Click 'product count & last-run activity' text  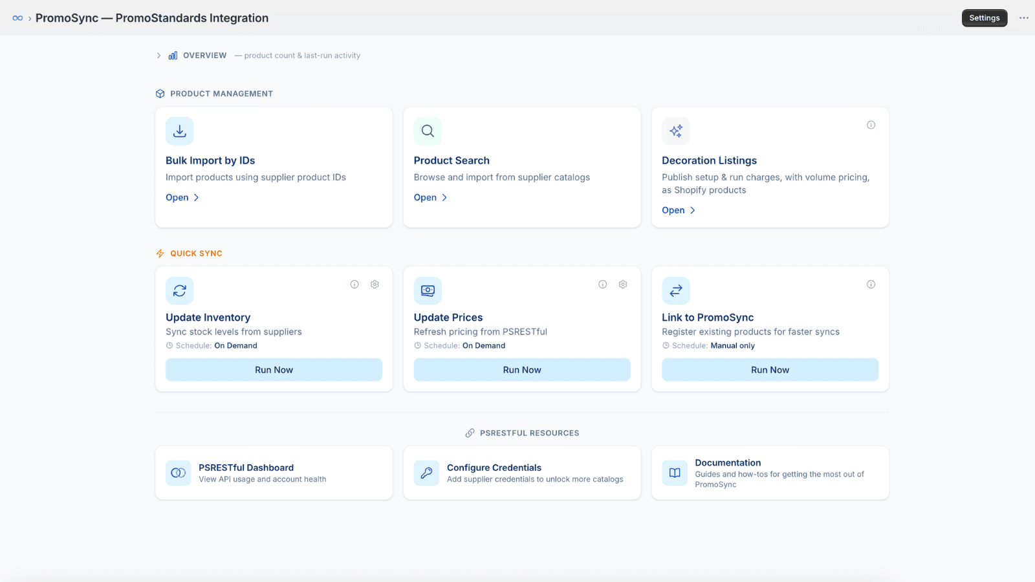[x=302, y=56]
